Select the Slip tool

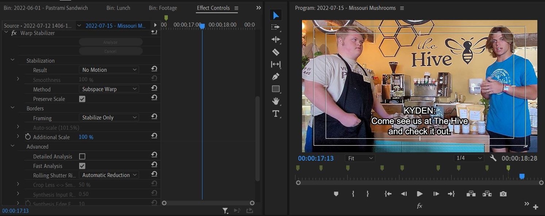(x=276, y=64)
